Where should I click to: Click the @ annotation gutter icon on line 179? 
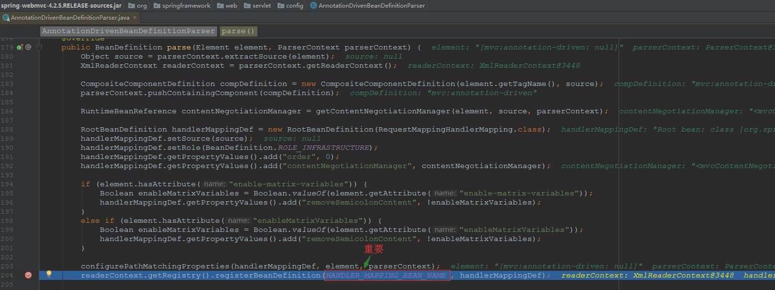point(28,47)
